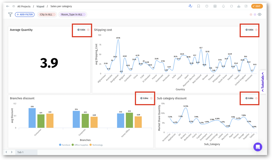This screenshot has width=272, height=160.
Task: Go to All Projects breadcrumb
Action: click(x=24, y=6)
